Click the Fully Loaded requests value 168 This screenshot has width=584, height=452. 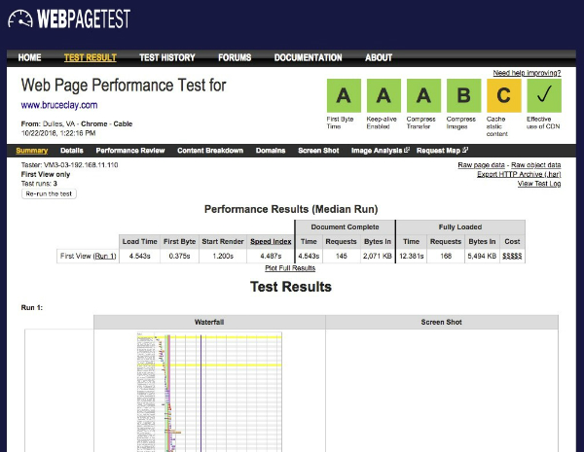pos(446,256)
